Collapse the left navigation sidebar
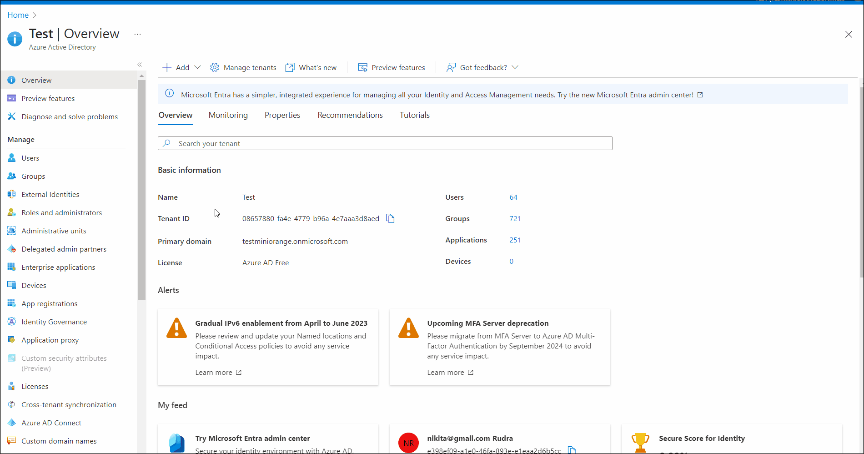The height and width of the screenshot is (454, 864). coord(140,65)
